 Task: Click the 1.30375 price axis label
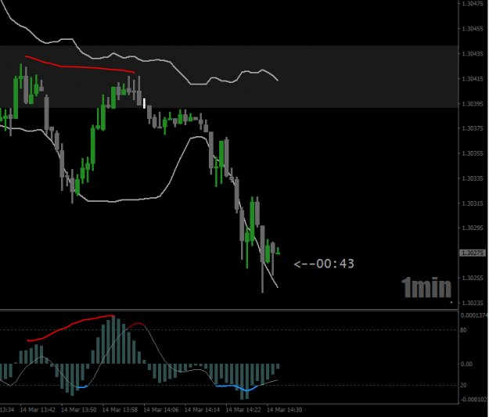[473, 128]
